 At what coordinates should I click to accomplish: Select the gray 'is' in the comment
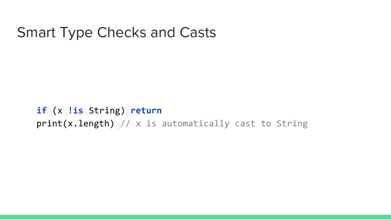(151, 124)
